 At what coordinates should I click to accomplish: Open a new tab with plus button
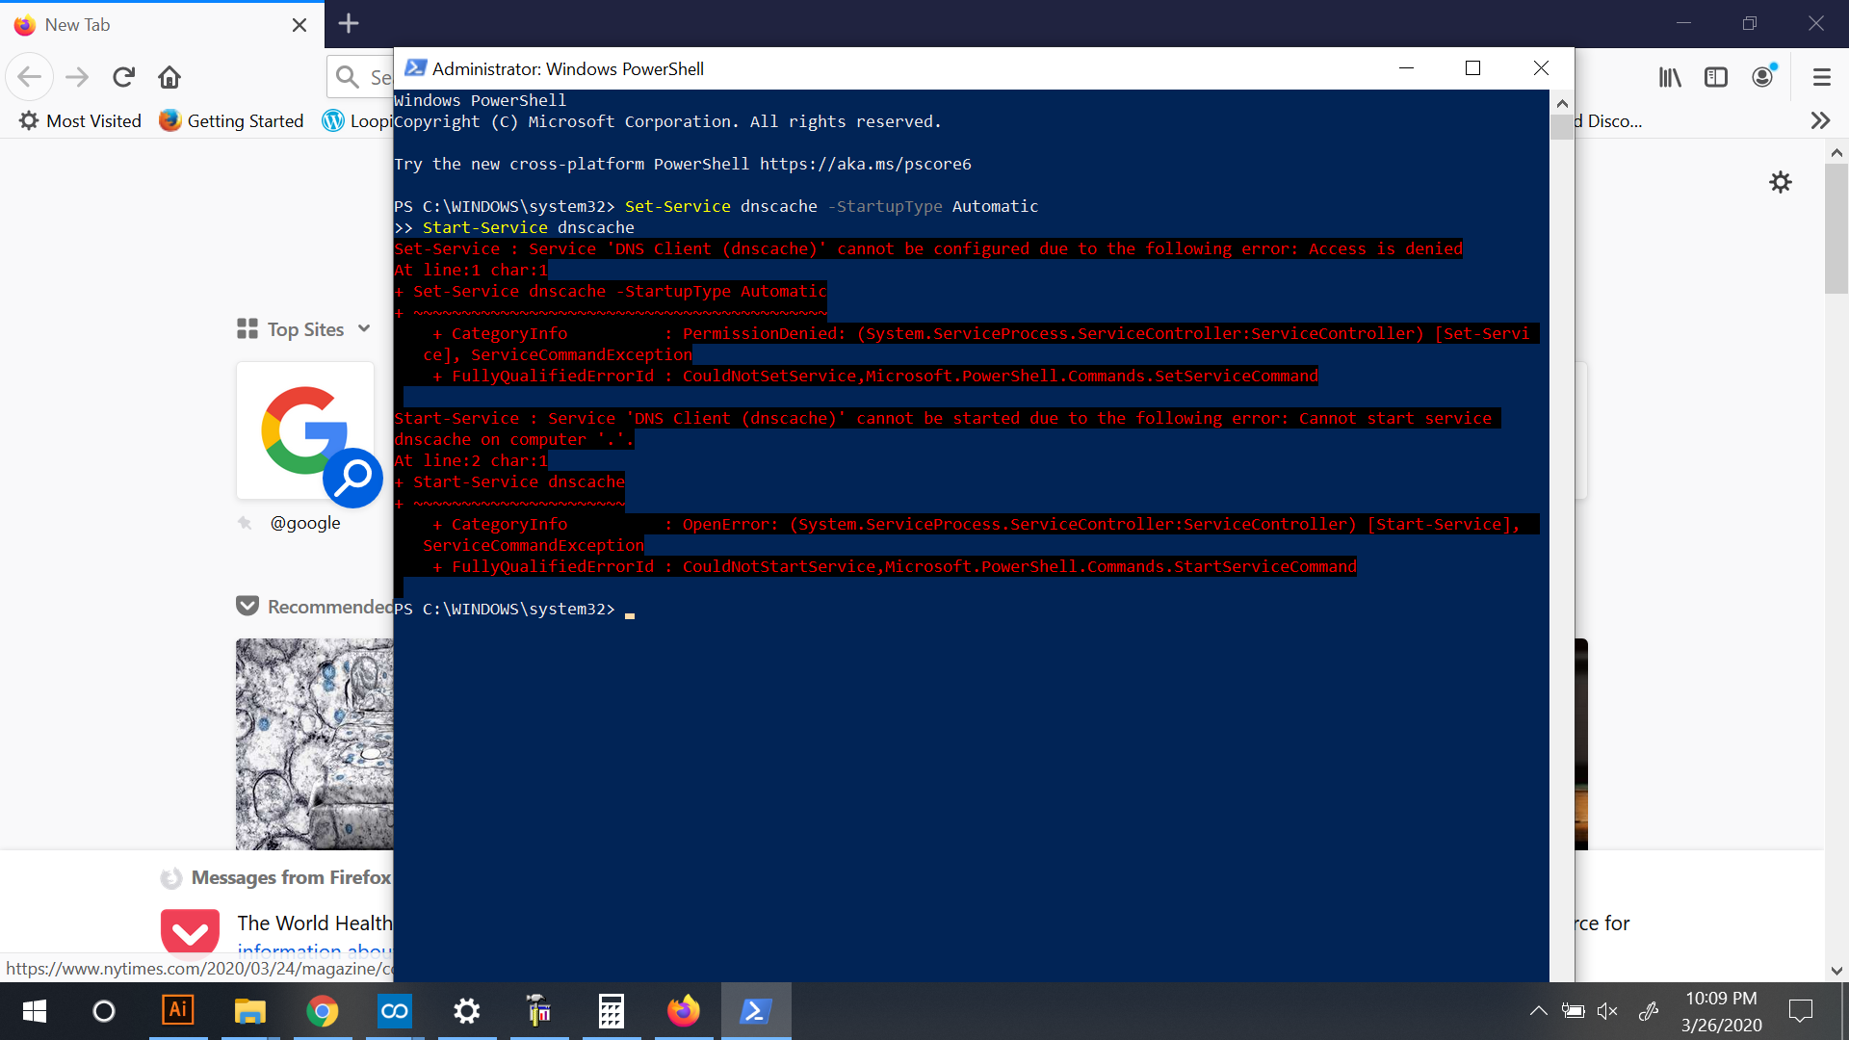coord(349,24)
